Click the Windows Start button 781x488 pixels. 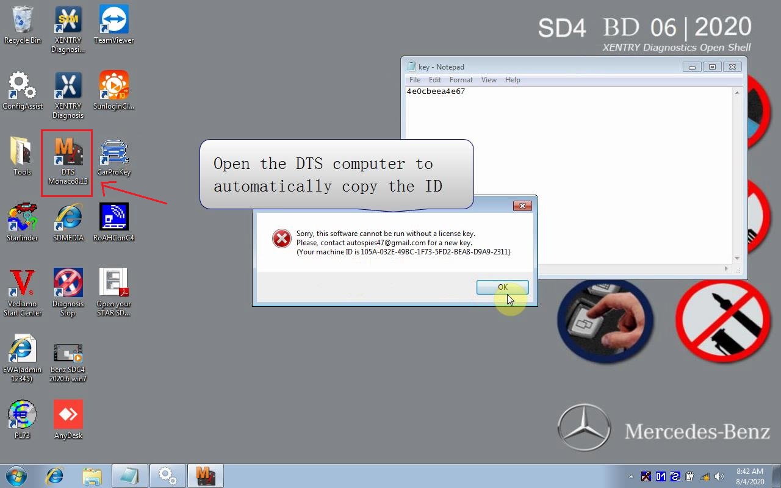coord(16,476)
